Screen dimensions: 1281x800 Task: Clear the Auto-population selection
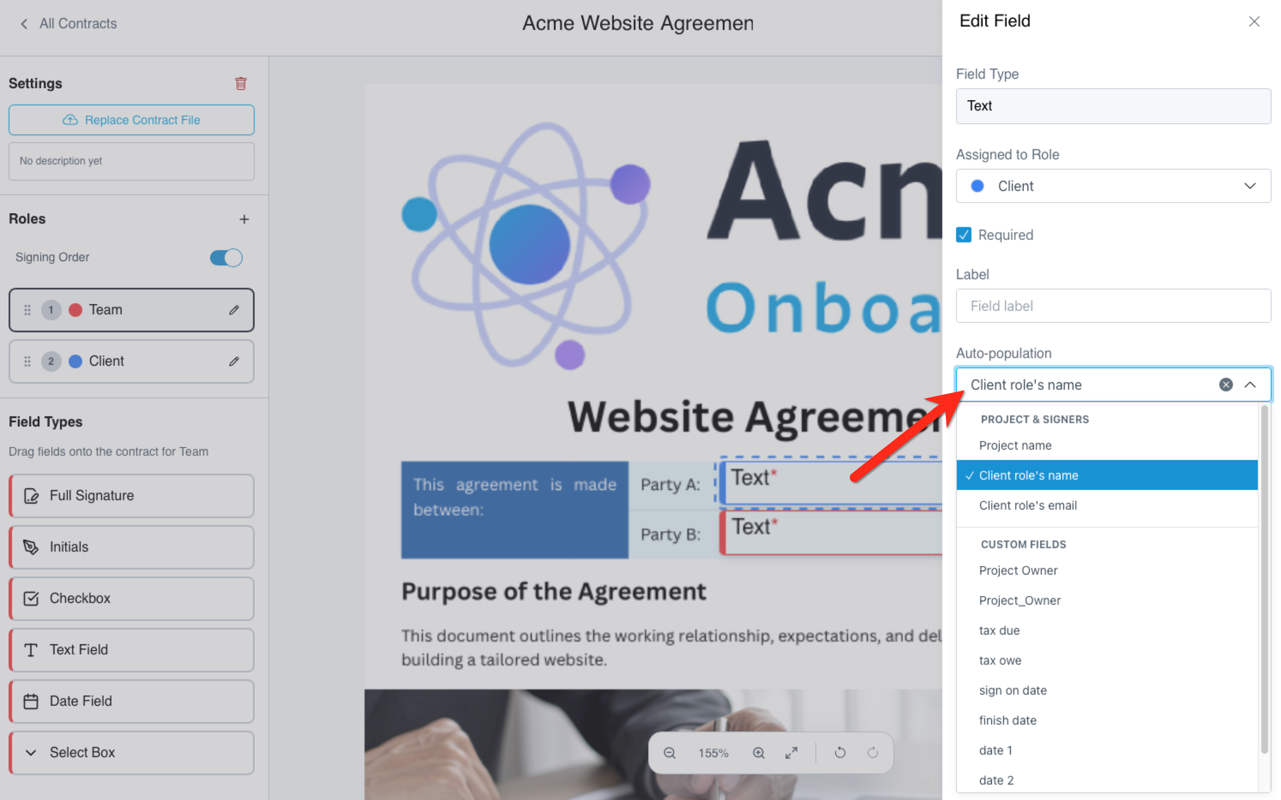(1225, 385)
